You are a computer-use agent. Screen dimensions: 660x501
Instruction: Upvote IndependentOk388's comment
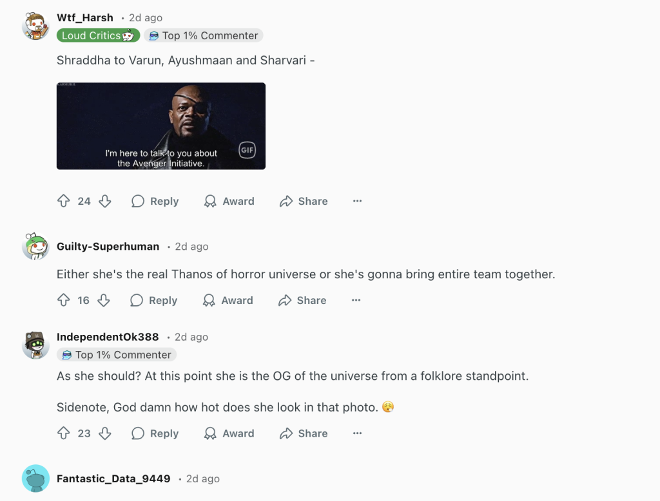63,434
